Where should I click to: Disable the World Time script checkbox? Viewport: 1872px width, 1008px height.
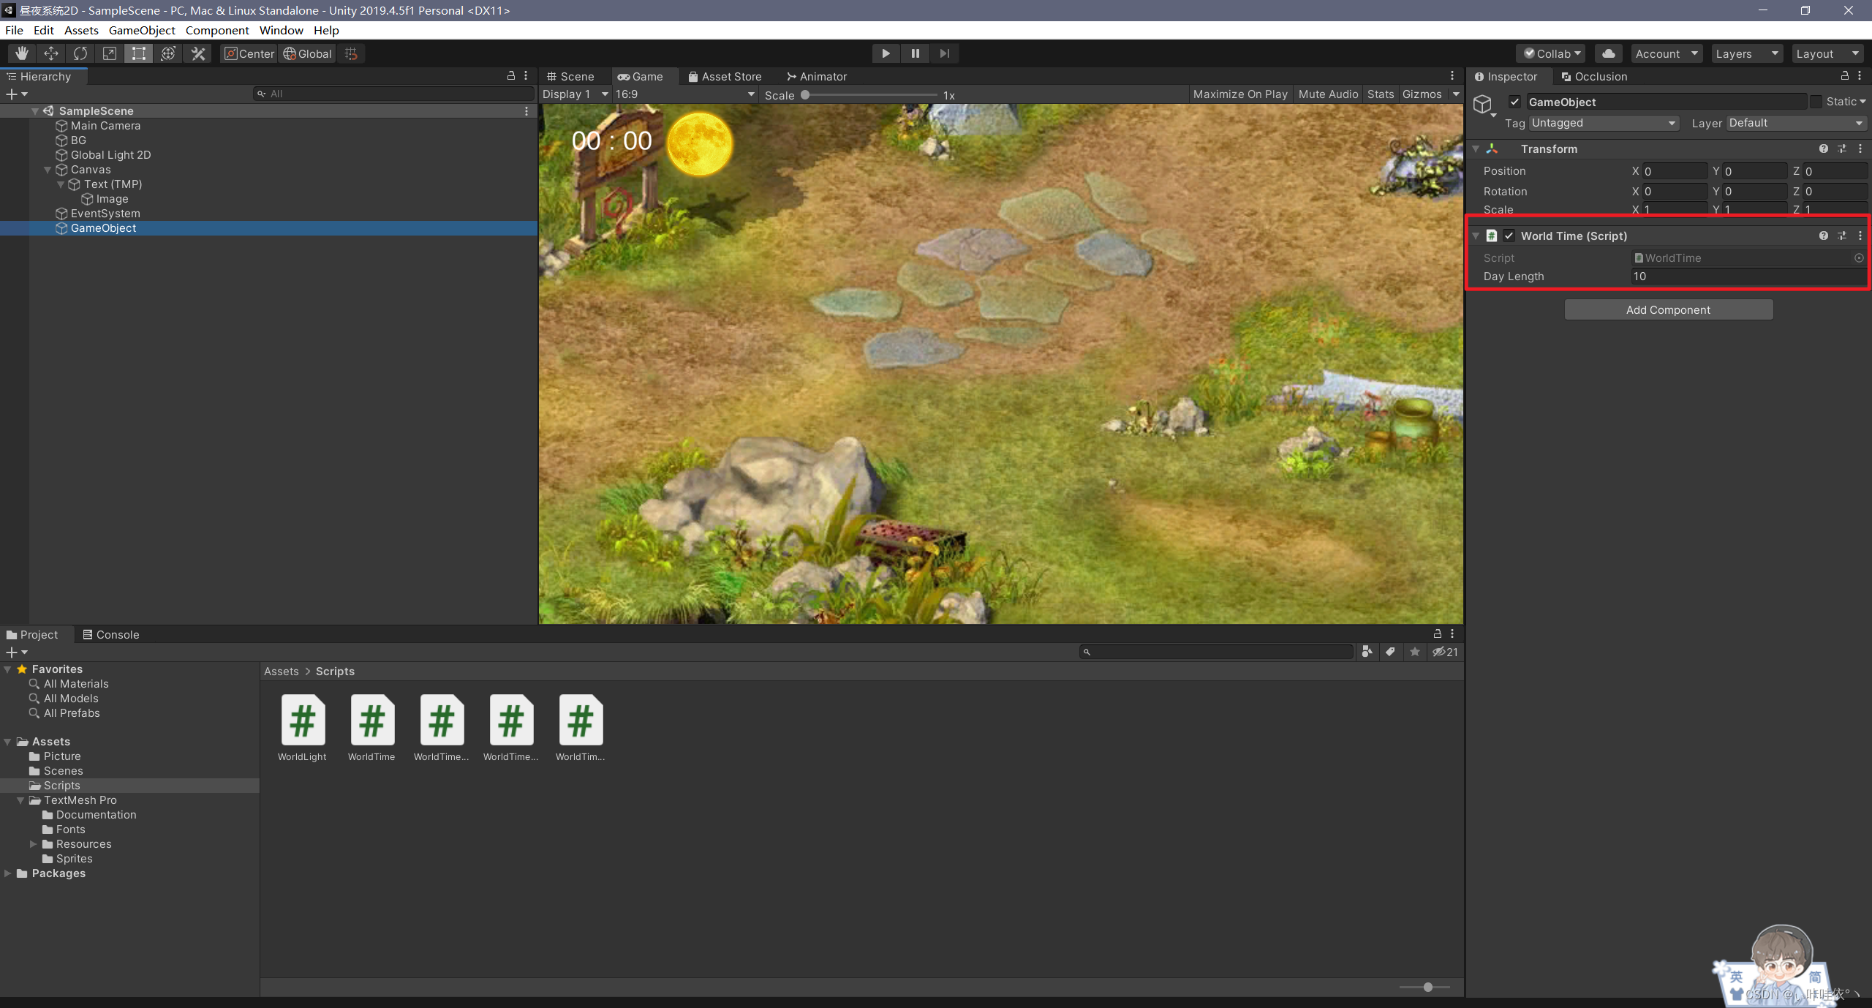pos(1509,236)
